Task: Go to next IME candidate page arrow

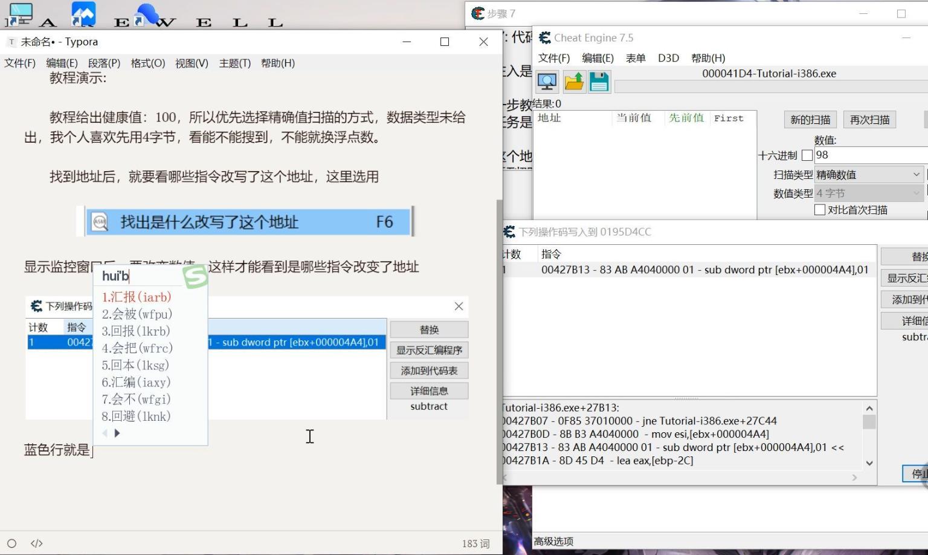Action: click(x=117, y=433)
